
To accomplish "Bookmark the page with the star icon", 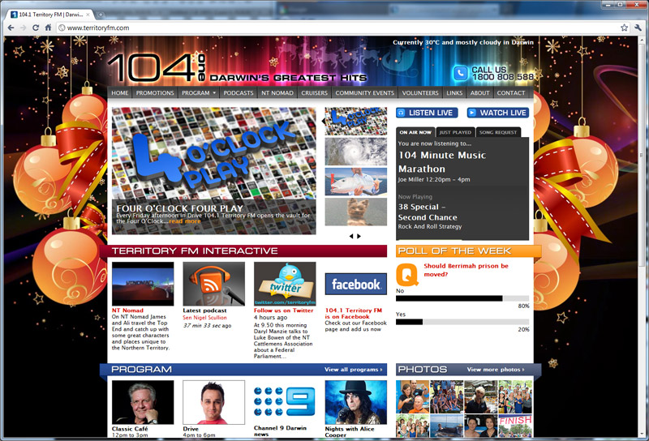I will [624, 28].
